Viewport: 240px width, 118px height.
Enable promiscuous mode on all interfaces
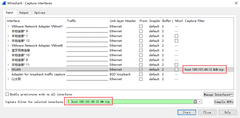[x=7, y=94]
